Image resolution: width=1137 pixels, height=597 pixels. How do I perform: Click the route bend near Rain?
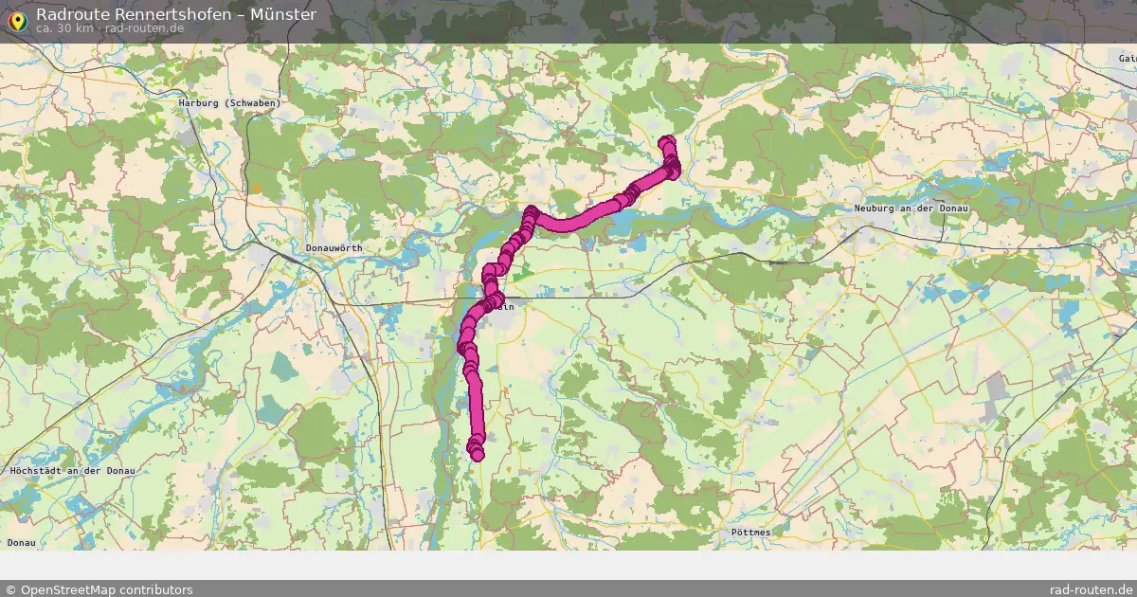click(494, 301)
